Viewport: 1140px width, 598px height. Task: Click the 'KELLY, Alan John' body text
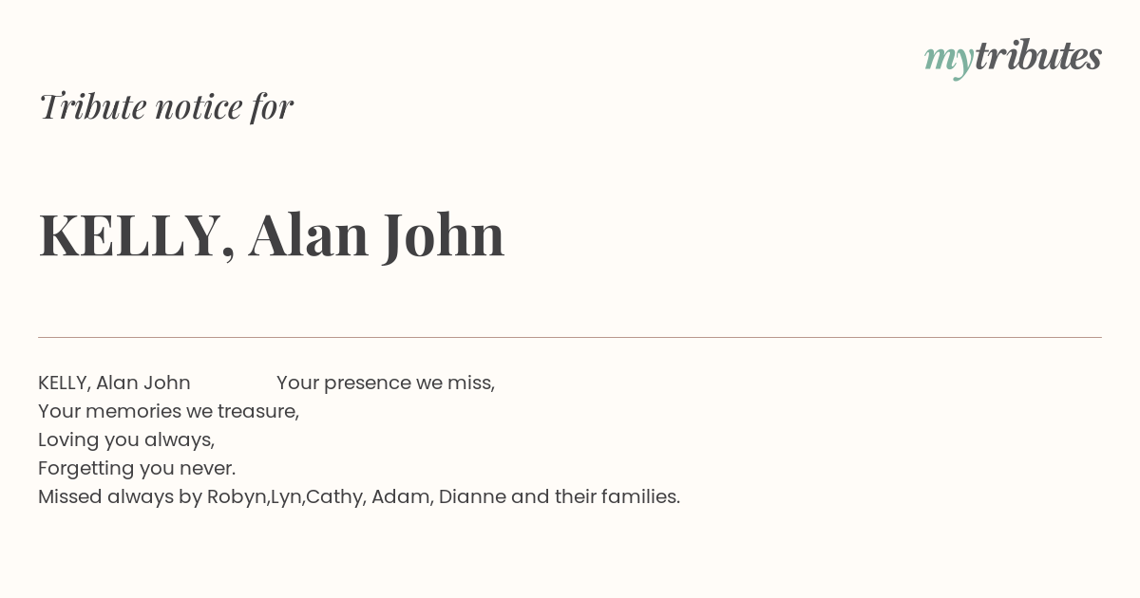114,383
